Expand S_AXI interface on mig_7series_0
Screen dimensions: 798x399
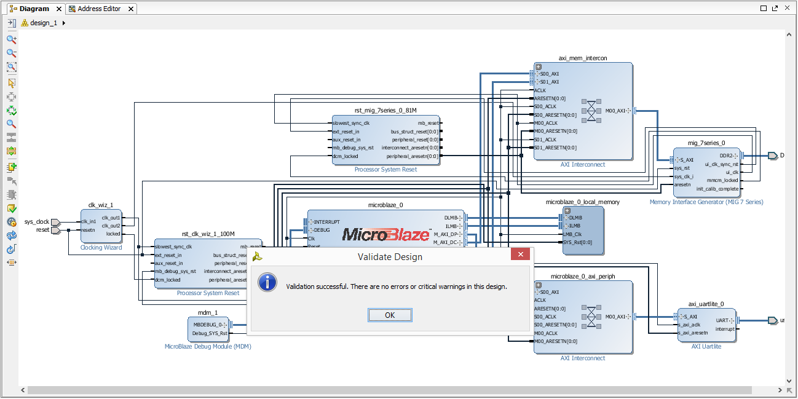point(676,160)
